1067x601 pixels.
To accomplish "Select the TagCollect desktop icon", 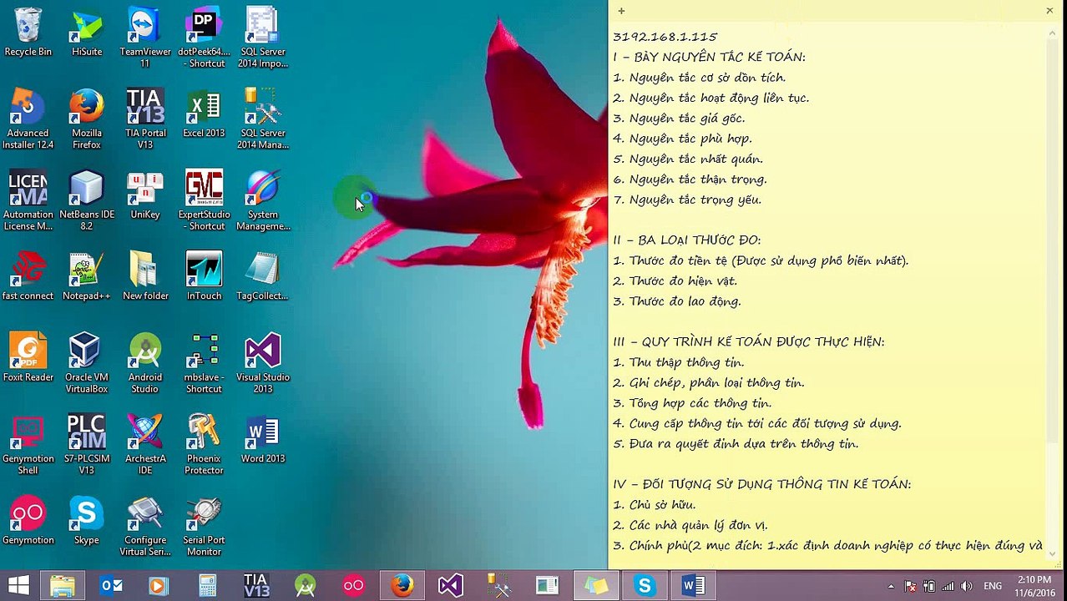I will 262,276.
